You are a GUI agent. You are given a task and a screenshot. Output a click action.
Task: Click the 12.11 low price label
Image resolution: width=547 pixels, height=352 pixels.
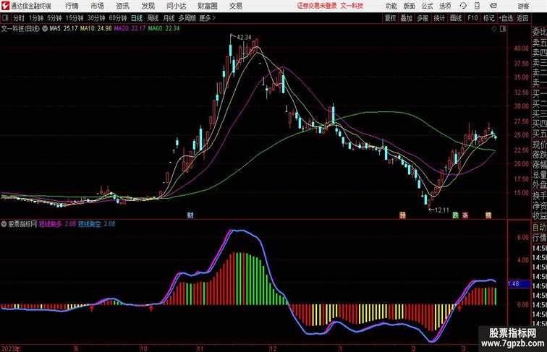coord(442,210)
